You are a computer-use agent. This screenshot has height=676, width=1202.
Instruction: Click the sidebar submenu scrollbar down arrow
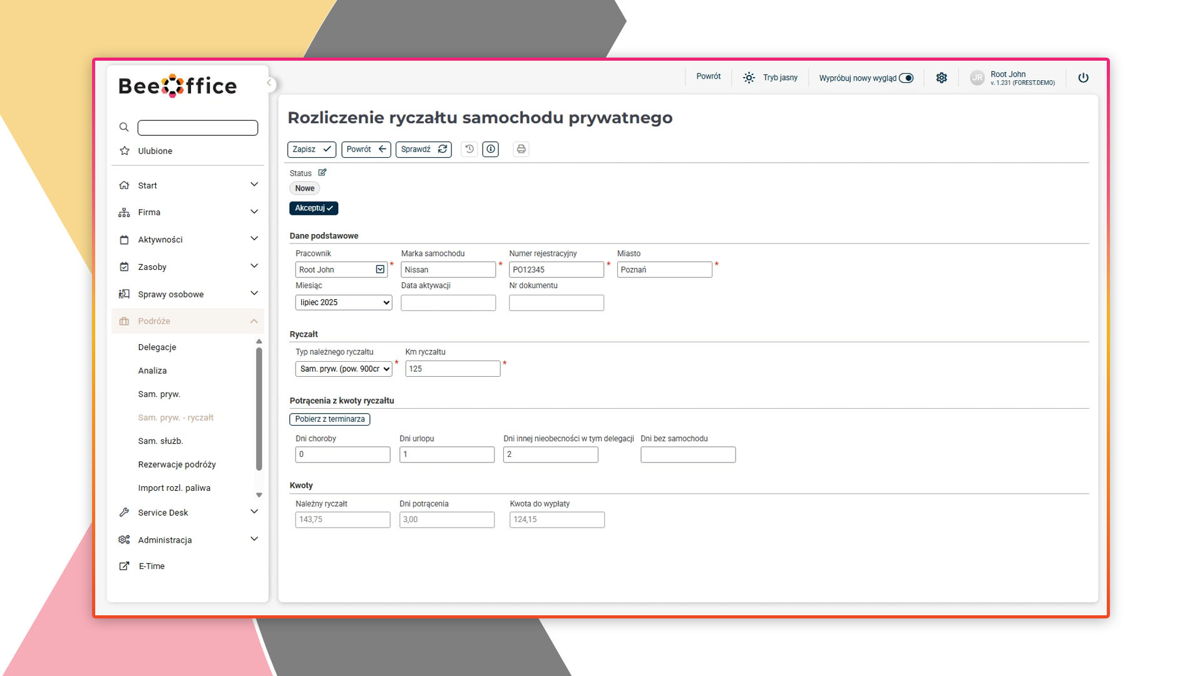(x=259, y=495)
